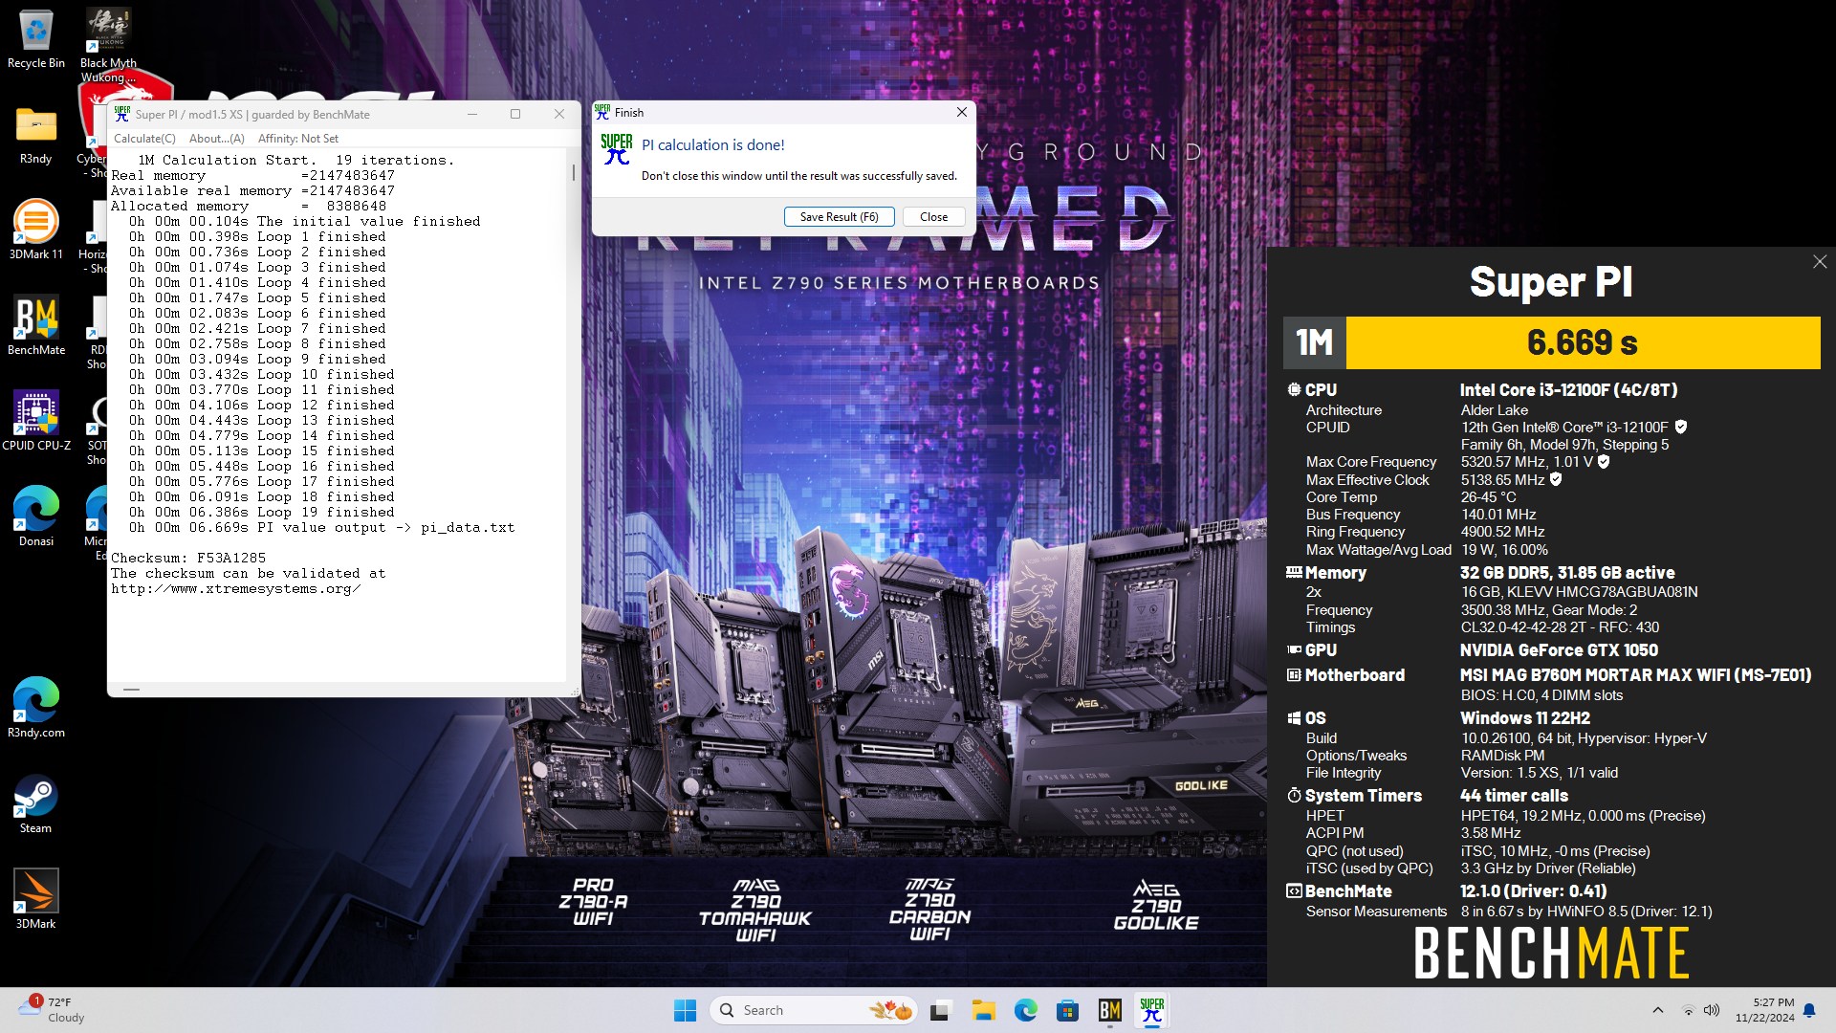Show hidden icons in the system tray
This screenshot has width=1836, height=1033.
click(x=1658, y=1010)
